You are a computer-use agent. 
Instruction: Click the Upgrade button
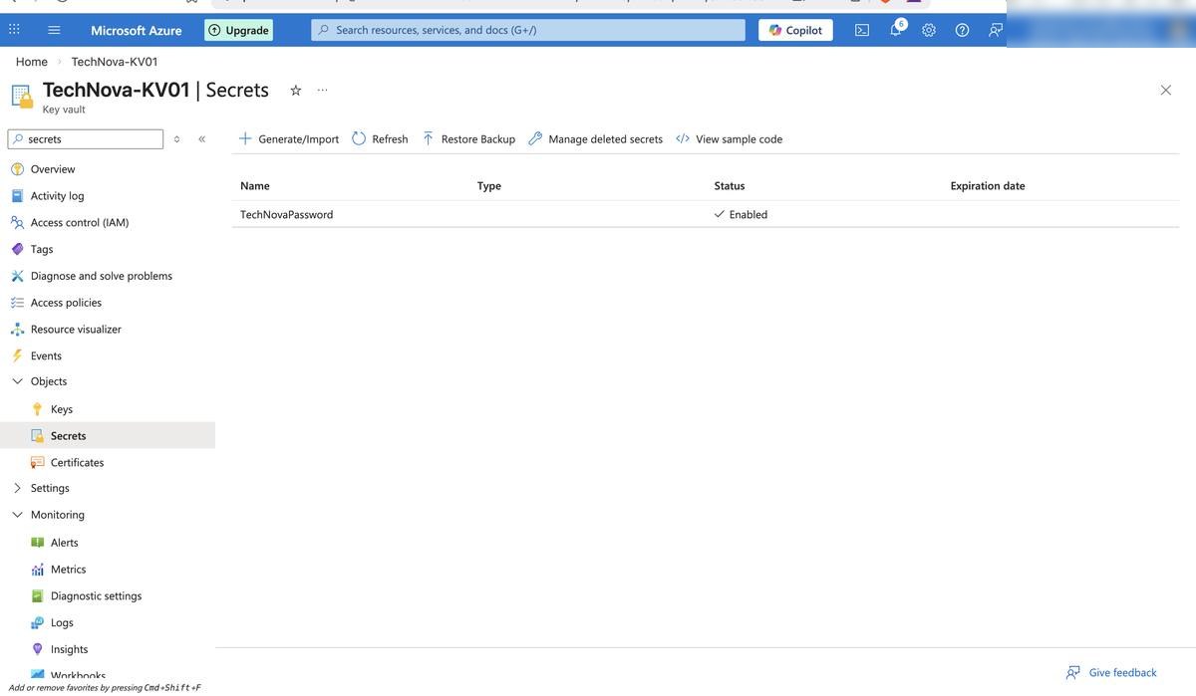click(239, 30)
